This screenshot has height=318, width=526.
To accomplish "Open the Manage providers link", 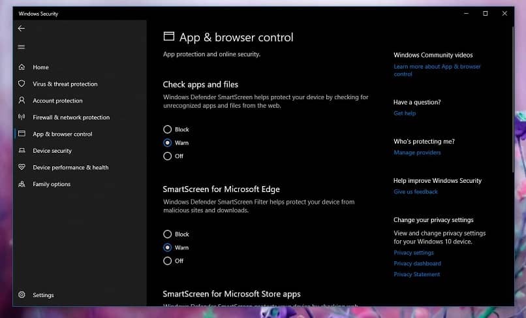I will pyautogui.click(x=417, y=153).
